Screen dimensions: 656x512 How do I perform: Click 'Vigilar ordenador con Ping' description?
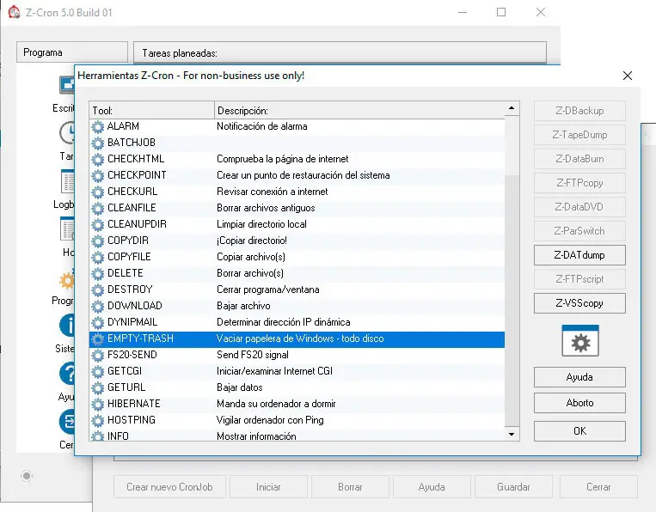click(270, 420)
